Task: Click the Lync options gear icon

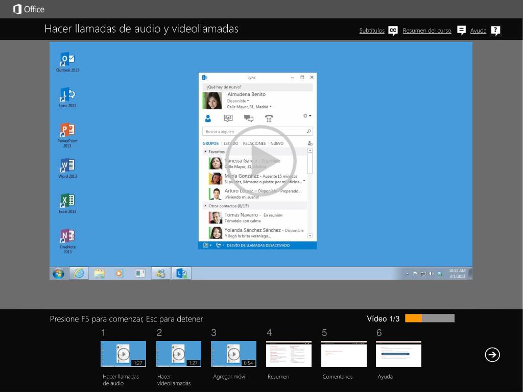Action: 305,116
